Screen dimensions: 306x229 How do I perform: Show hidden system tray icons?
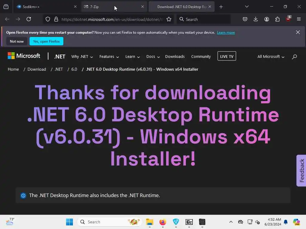click(231, 222)
